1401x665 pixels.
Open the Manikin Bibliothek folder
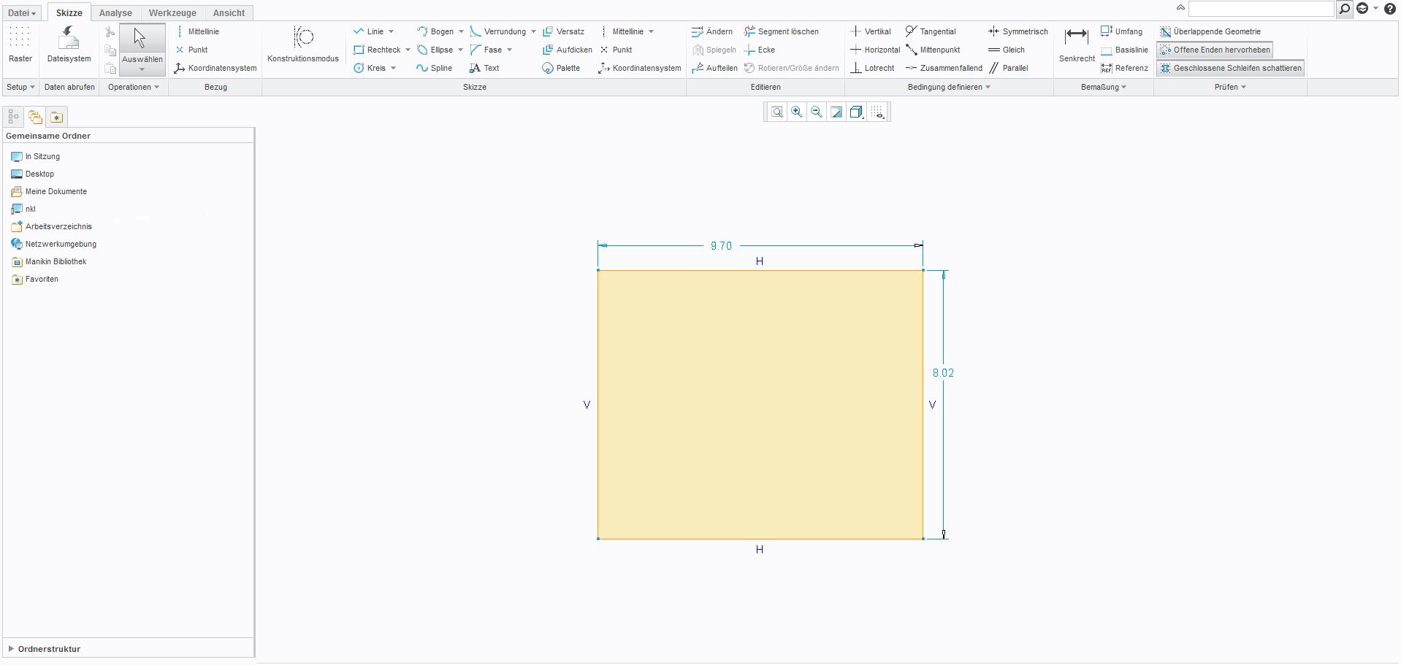coord(48,261)
